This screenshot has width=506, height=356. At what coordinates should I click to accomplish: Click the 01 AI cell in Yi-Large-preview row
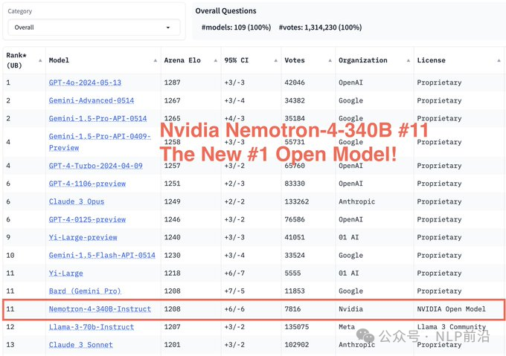pos(348,237)
